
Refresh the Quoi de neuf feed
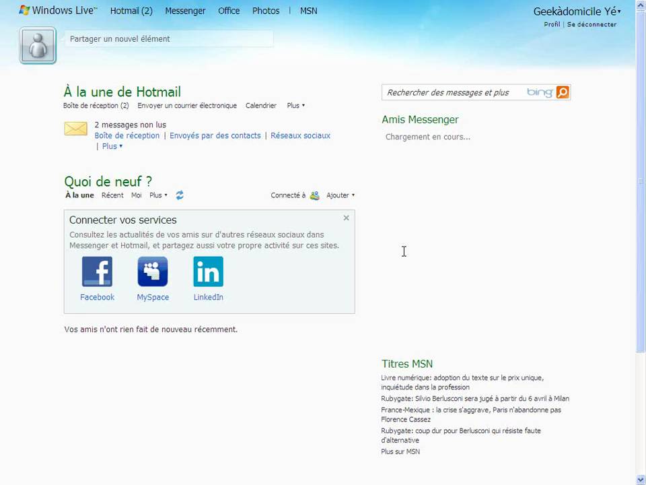(x=180, y=195)
